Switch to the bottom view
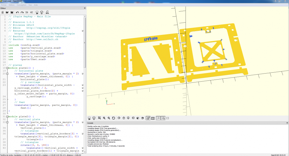Image resolution: width=289 pixels, height=156 pixels. [128, 118]
